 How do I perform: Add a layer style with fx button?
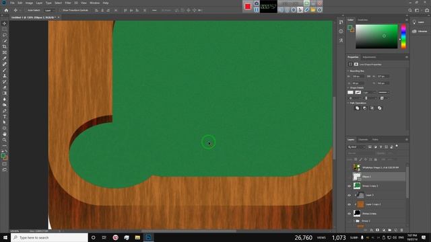tap(371, 230)
